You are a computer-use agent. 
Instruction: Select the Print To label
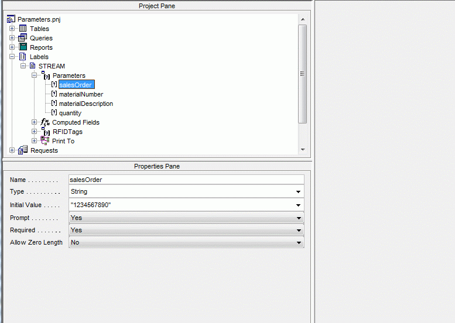pyautogui.click(x=63, y=141)
